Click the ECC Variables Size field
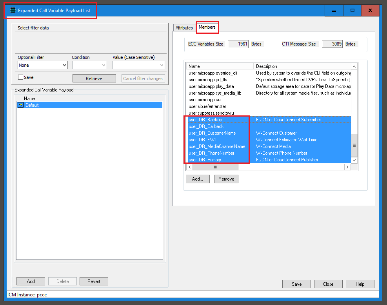 [238, 44]
